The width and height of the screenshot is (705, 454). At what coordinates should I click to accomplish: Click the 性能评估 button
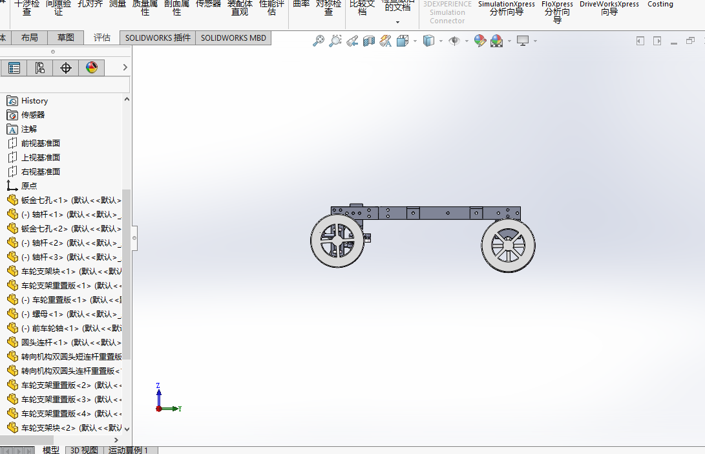click(x=271, y=8)
